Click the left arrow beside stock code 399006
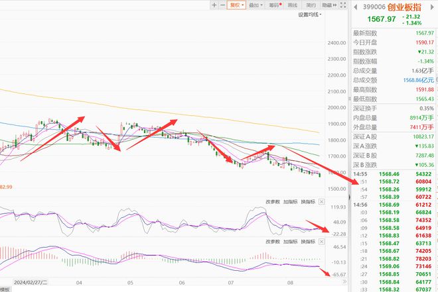438x292 pixels. (x=354, y=7)
